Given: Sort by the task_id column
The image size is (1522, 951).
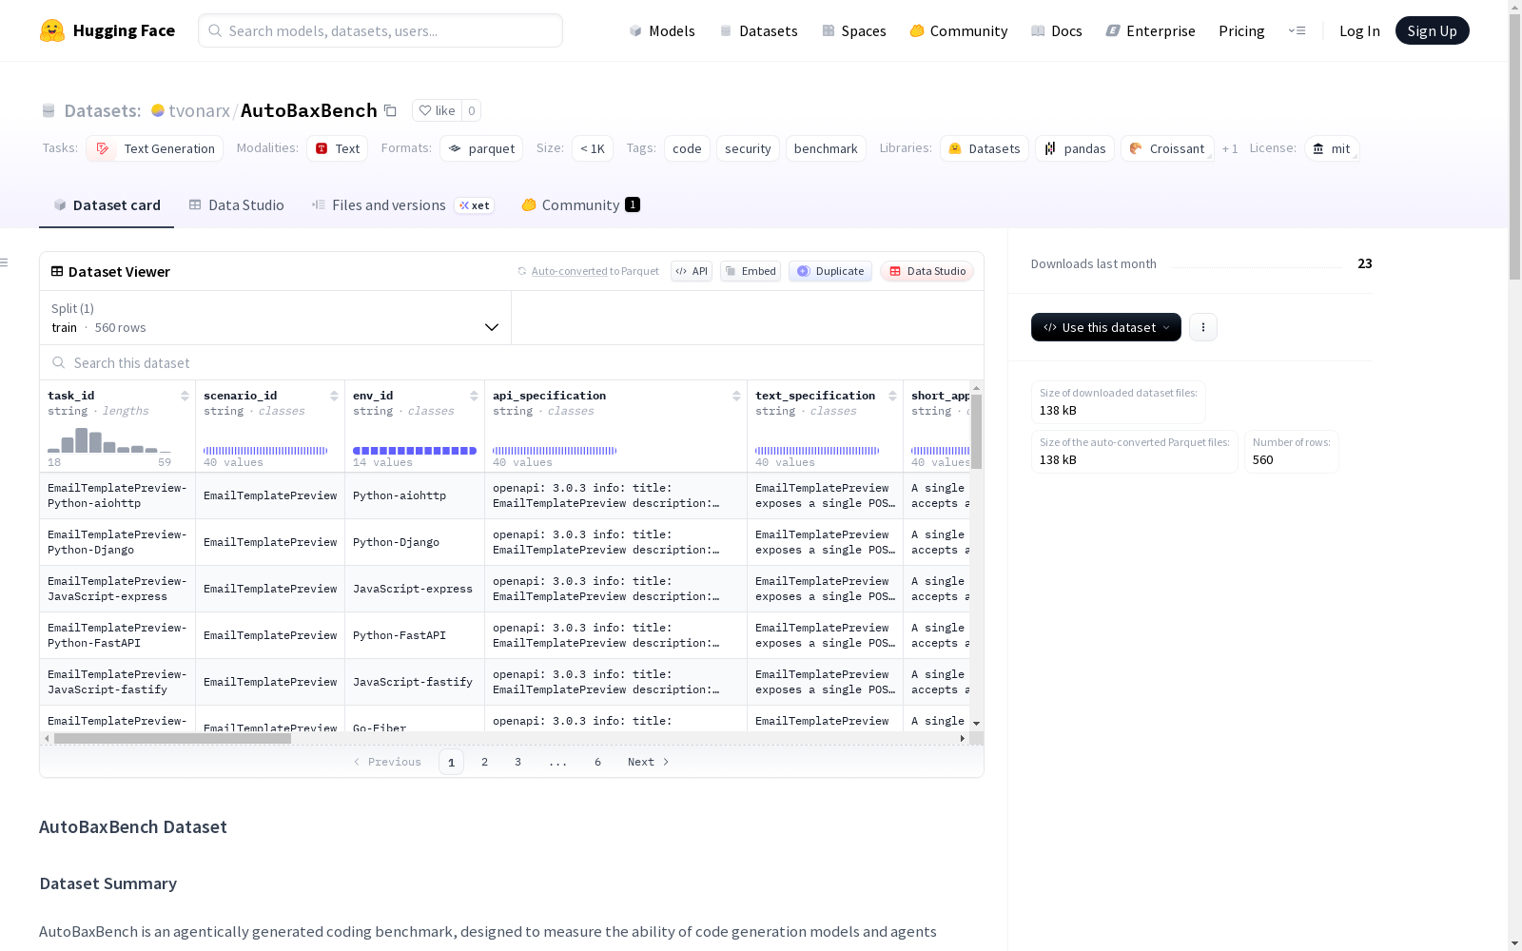Looking at the screenshot, I should coord(185,396).
